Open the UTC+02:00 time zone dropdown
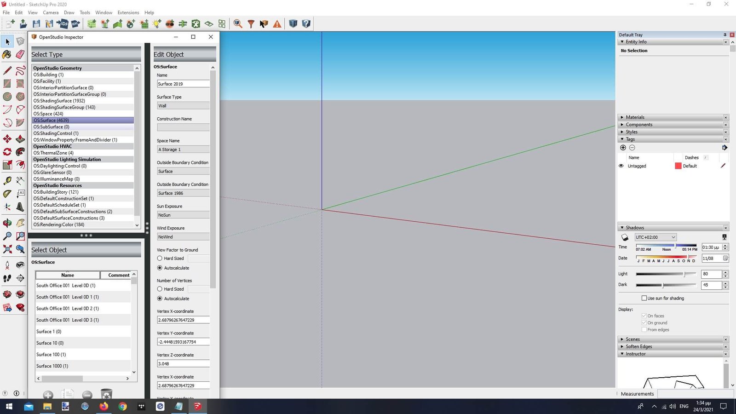The height and width of the screenshot is (414, 736). coord(655,237)
